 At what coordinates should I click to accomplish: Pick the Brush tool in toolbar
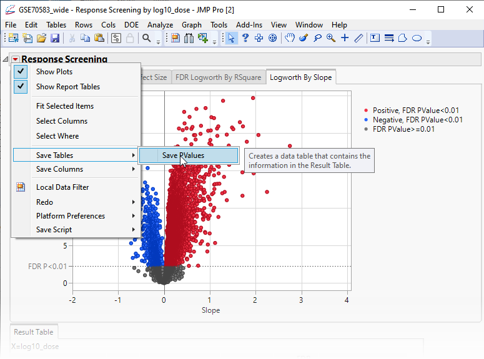304,38
